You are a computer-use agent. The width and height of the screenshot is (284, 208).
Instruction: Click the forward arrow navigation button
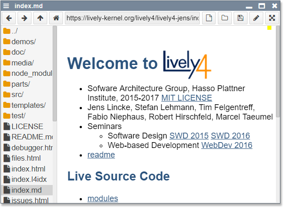tap(24, 18)
